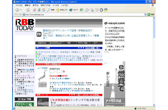Open the 表示(V) menu

pyautogui.click(x=36, y=5)
